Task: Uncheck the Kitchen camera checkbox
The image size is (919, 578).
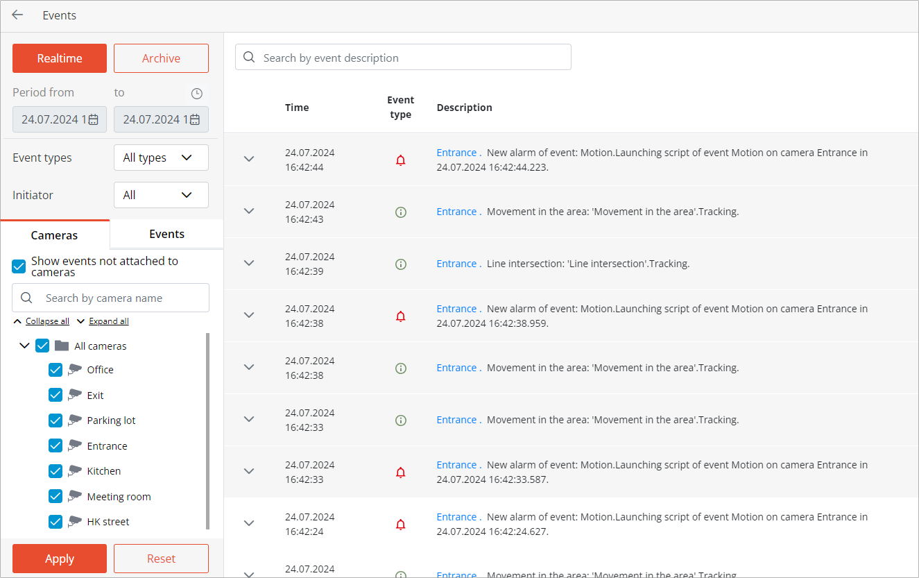Action: pos(55,471)
